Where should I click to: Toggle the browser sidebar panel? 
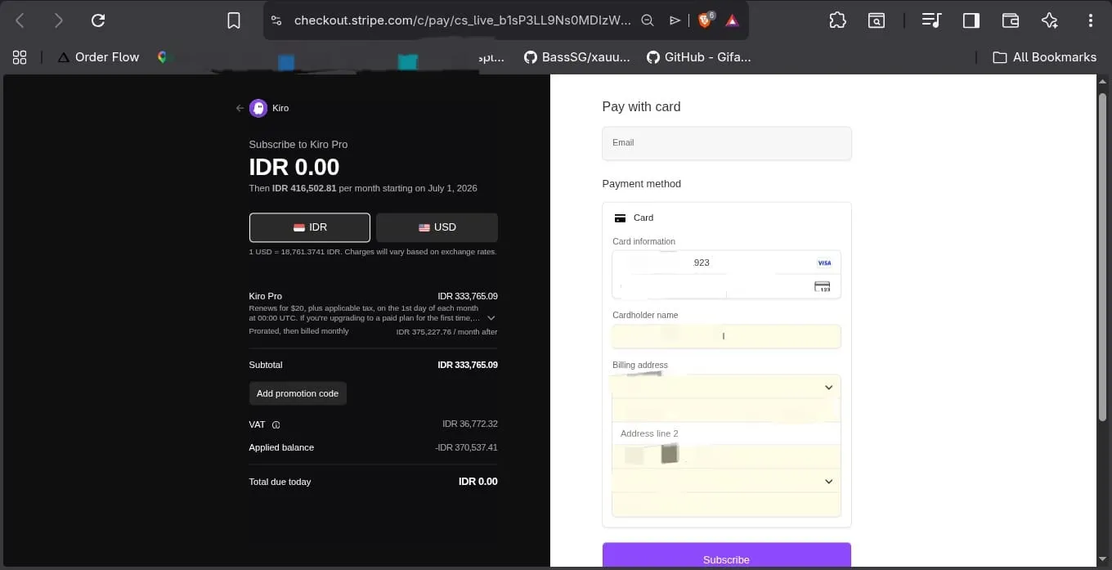[971, 20]
